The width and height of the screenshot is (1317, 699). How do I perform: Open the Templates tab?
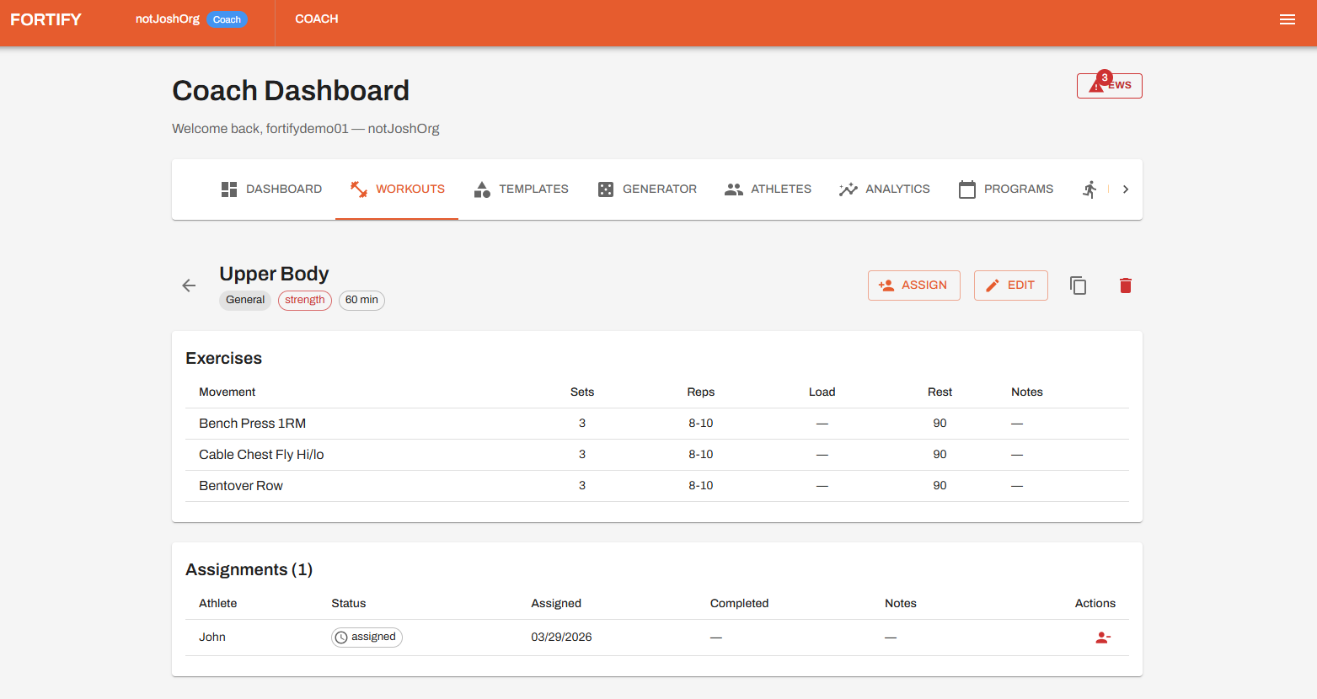click(521, 189)
